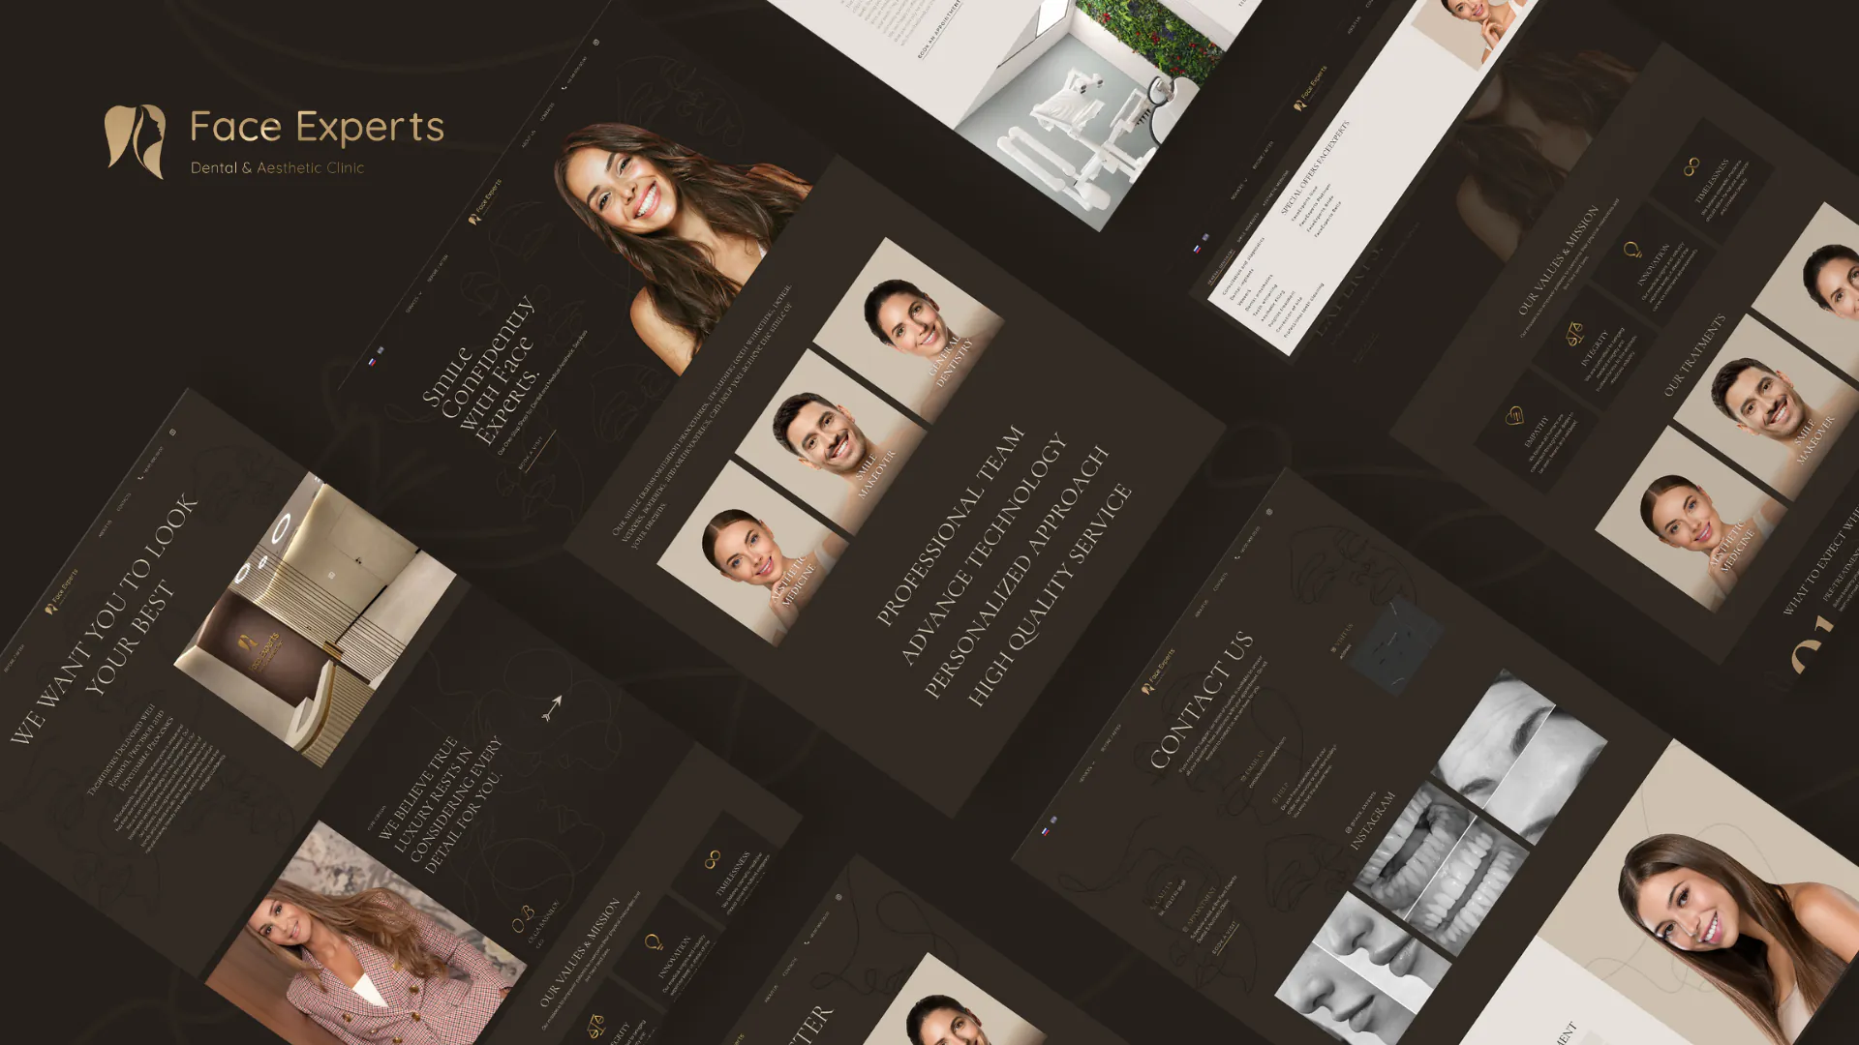The width and height of the screenshot is (1859, 1045).
Task: Click Special Offers FaceExperts heading
Action: click(1315, 167)
